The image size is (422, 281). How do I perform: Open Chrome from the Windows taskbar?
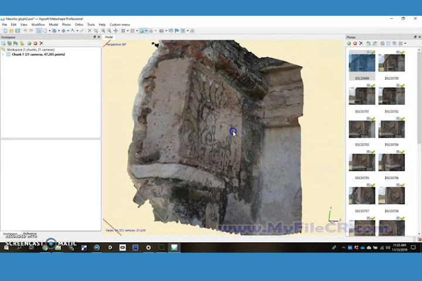coord(45,248)
